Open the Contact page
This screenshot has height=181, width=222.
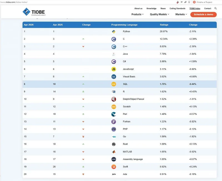208,9
